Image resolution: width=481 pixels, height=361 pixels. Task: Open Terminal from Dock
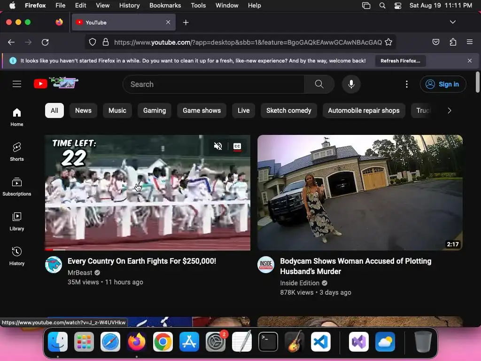(268, 342)
